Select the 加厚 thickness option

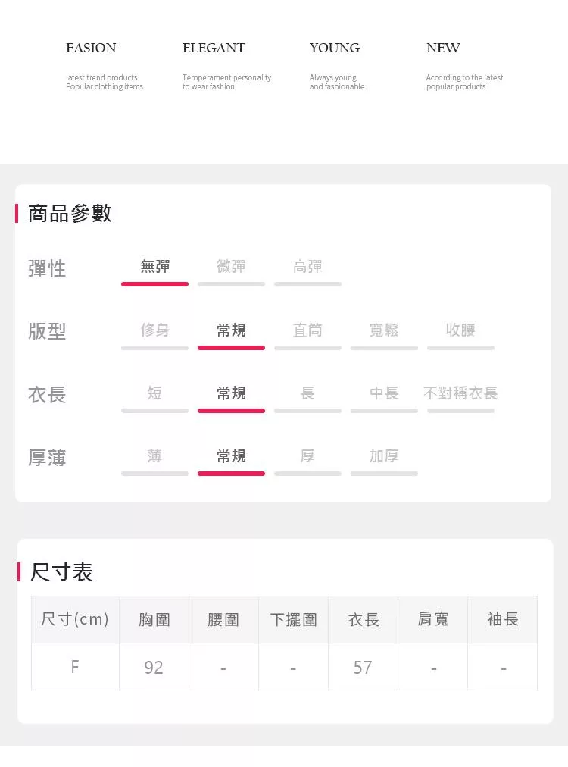384,456
